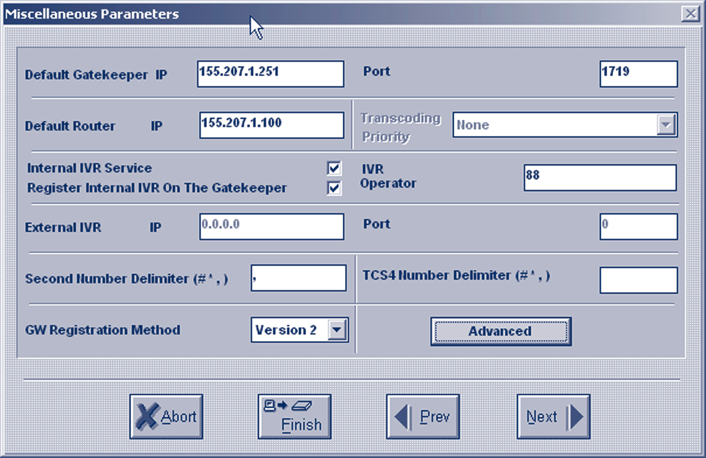The height and width of the screenshot is (458, 706).
Task: Uncheck Register Internal IVR On The Gatekeeper
Action: pos(334,188)
